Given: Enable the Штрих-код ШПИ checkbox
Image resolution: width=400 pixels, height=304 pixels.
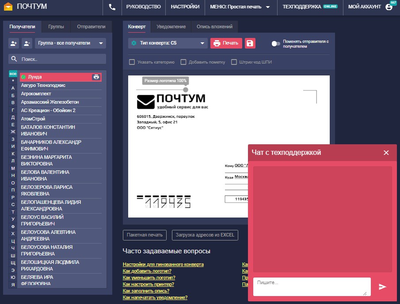Looking at the screenshot, I should pyautogui.click(x=234, y=62).
